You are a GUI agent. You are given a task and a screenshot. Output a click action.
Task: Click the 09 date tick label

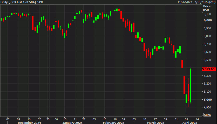18,119
